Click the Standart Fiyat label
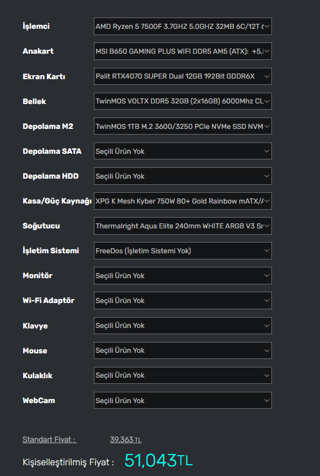The height and width of the screenshot is (476, 320). 50,440
